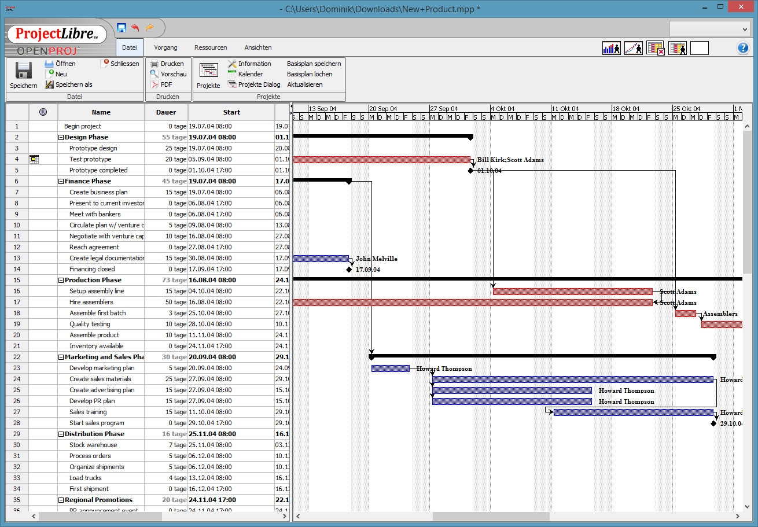This screenshot has height=527, width=758.
Task: Switch to the Ressourcen tab
Action: click(x=211, y=47)
